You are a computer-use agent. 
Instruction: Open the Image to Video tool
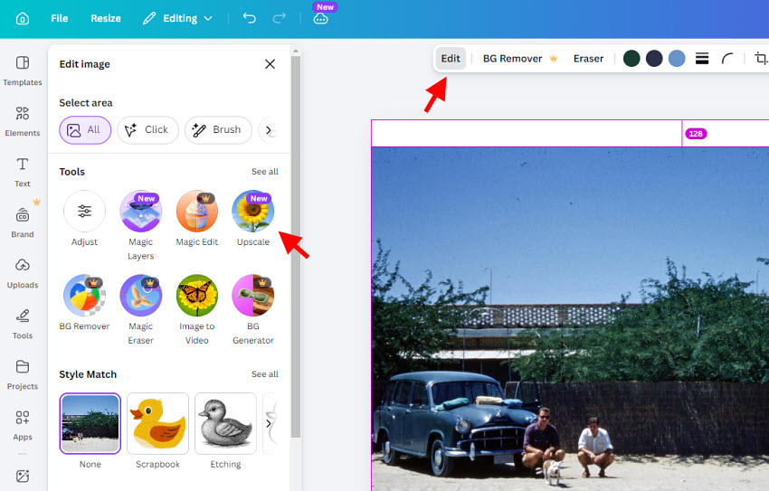click(196, 309)
